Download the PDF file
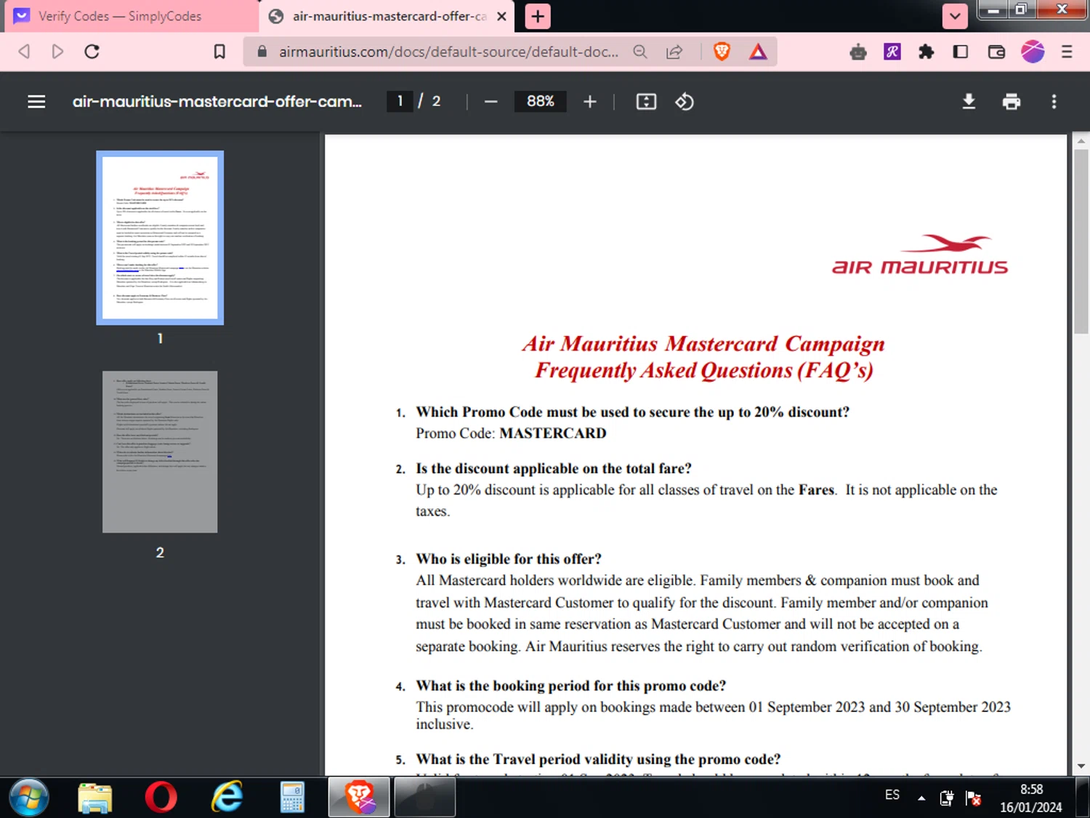Screen dimensions: 1090x818 tap(969, 102)
